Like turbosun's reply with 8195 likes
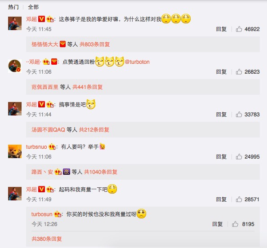This screenshot has height=248, width=267. pos(235,224)
